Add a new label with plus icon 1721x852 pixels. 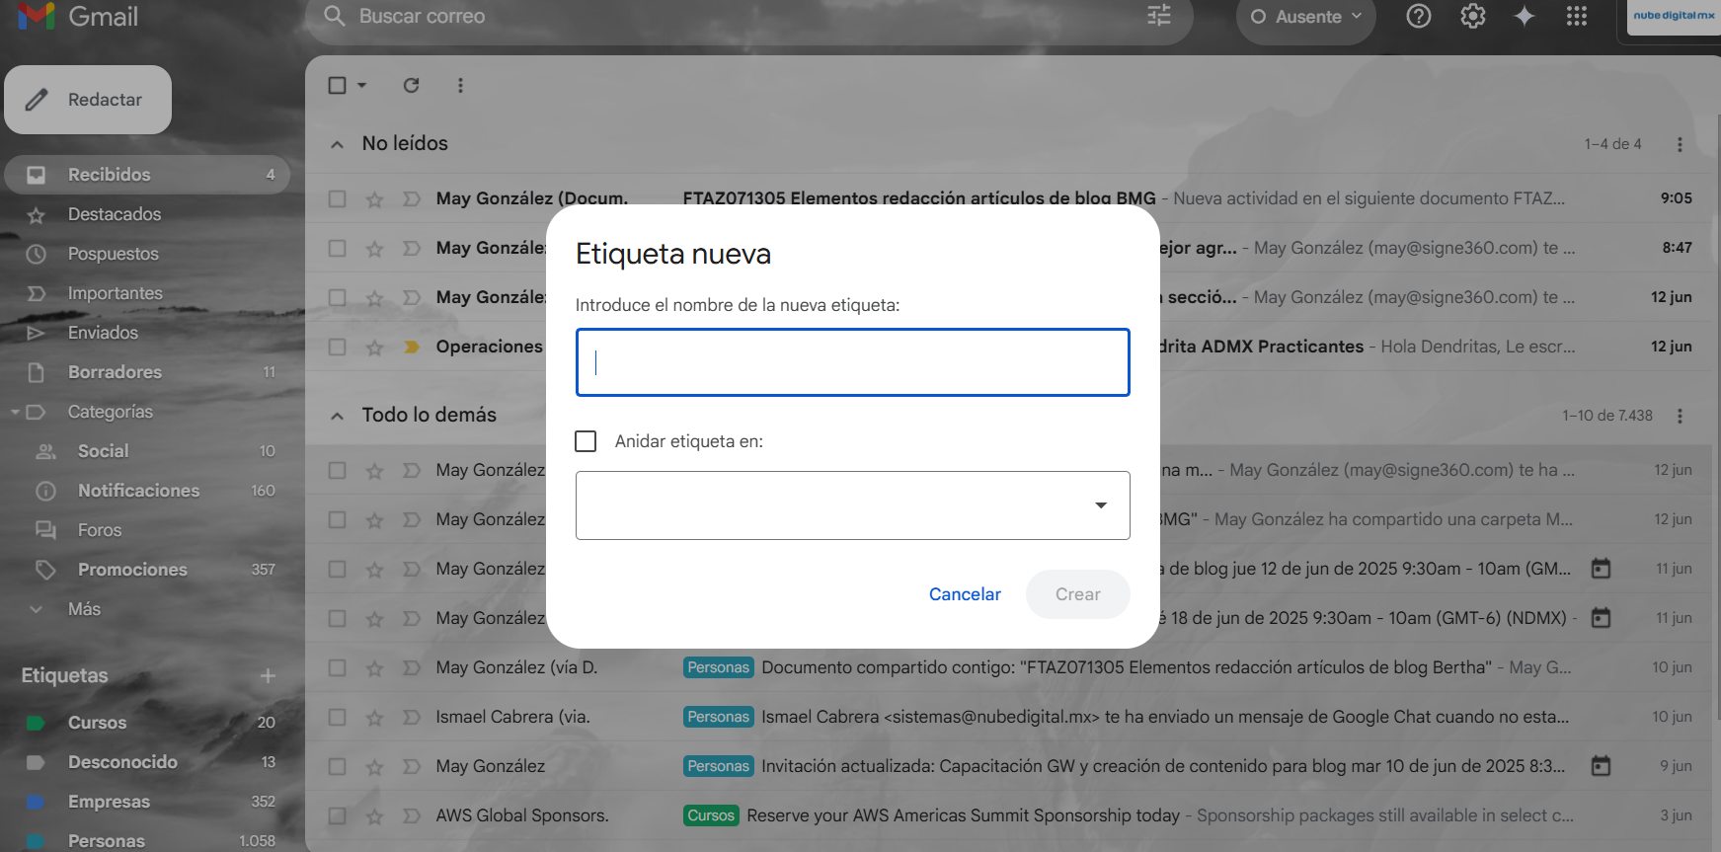268,676
